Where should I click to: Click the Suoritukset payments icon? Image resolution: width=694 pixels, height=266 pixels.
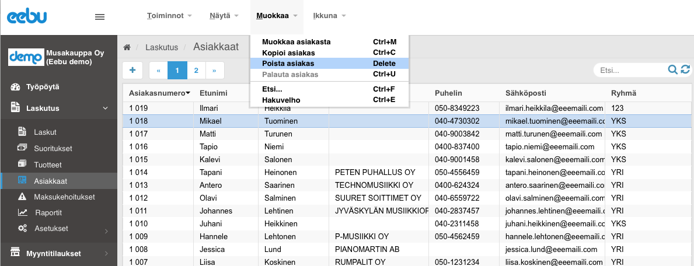pyautogui.click(x=22, y=148)
